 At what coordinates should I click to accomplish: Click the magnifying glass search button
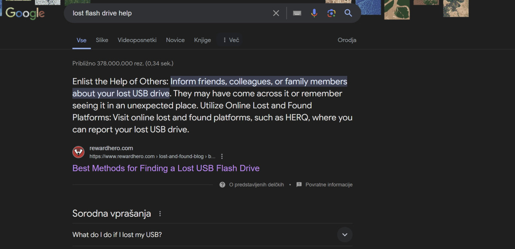[348, 13]
